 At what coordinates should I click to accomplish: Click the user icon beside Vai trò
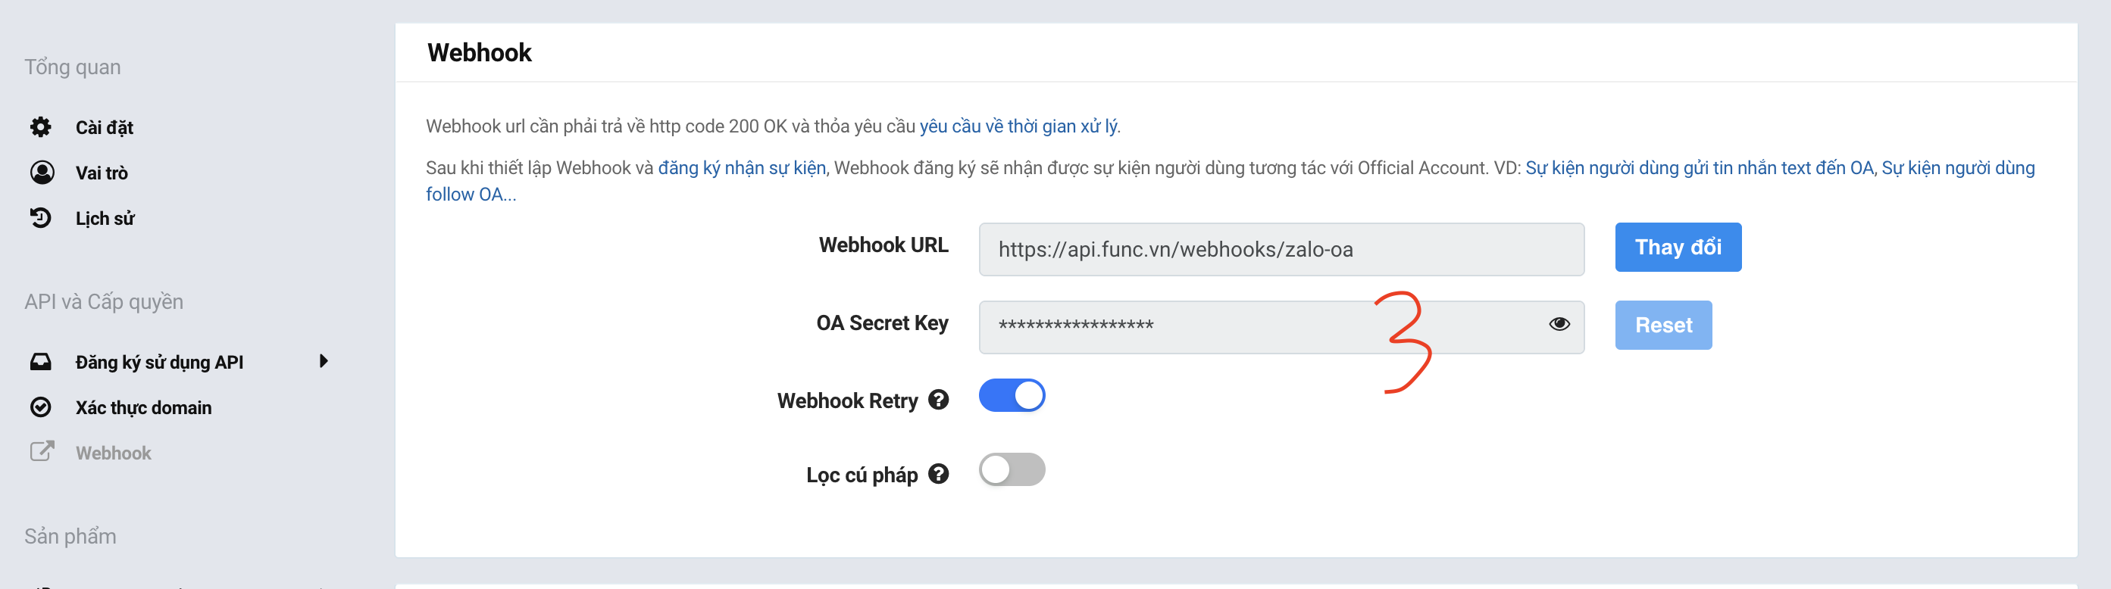click(42, 172)
